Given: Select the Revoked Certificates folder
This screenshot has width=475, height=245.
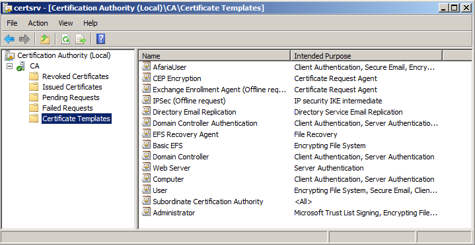Looking at the screenshot, I should 75,76.
